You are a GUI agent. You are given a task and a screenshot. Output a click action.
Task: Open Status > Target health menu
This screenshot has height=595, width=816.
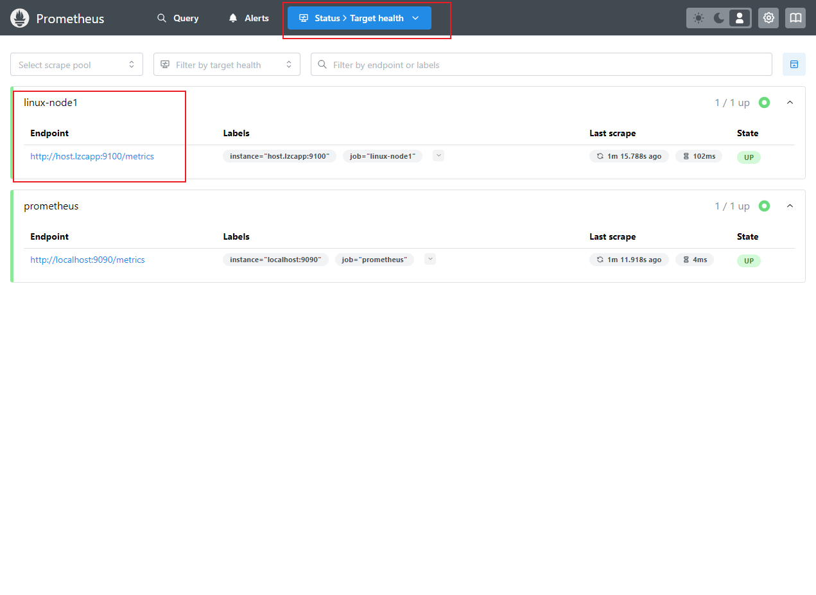coord(360,18)
